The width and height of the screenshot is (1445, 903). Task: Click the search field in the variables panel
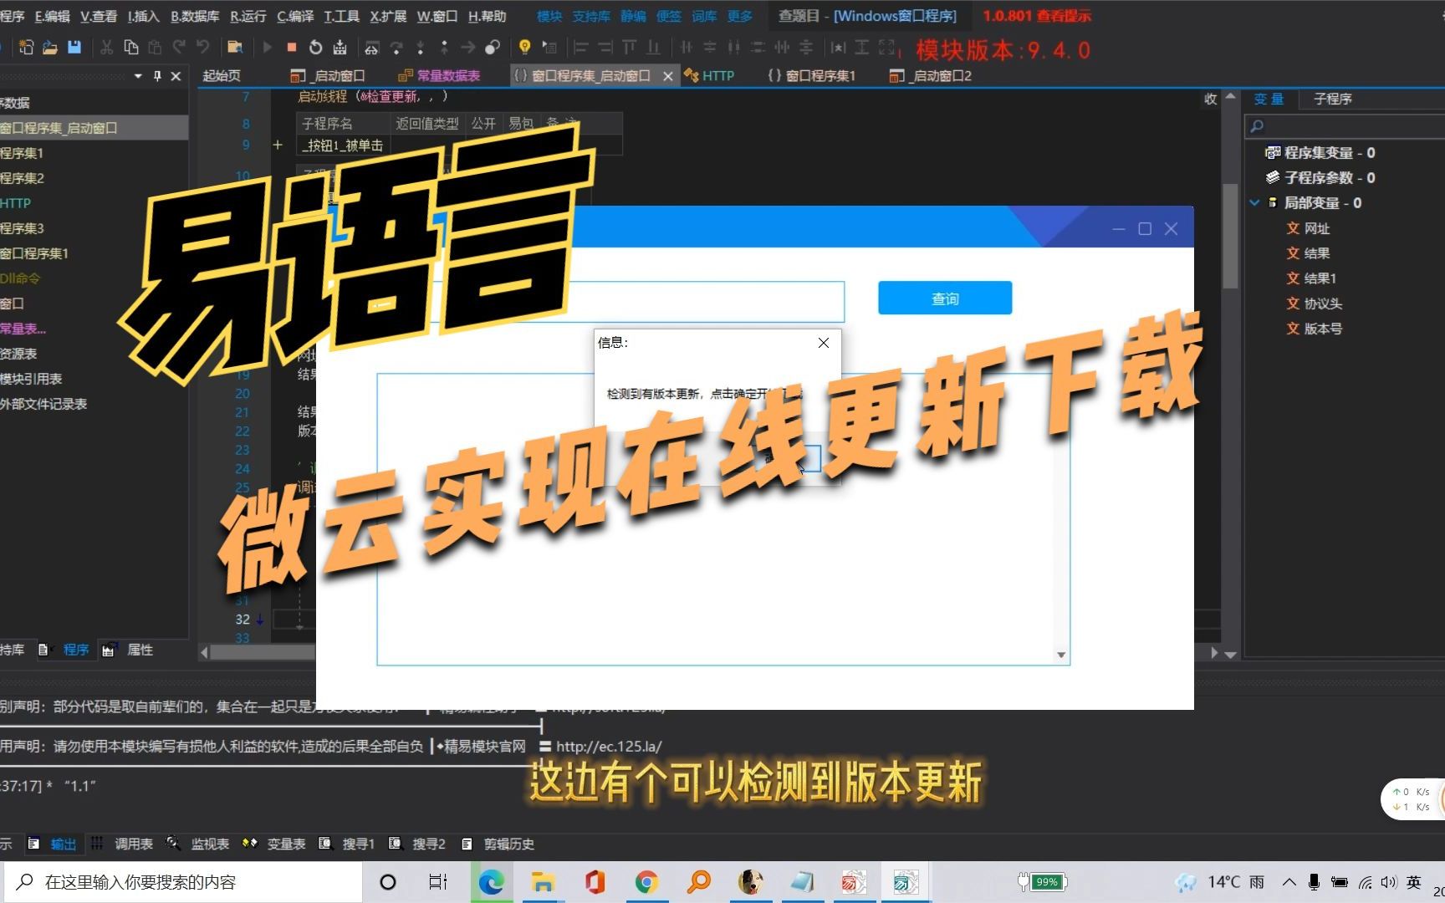pos(1346,126)
